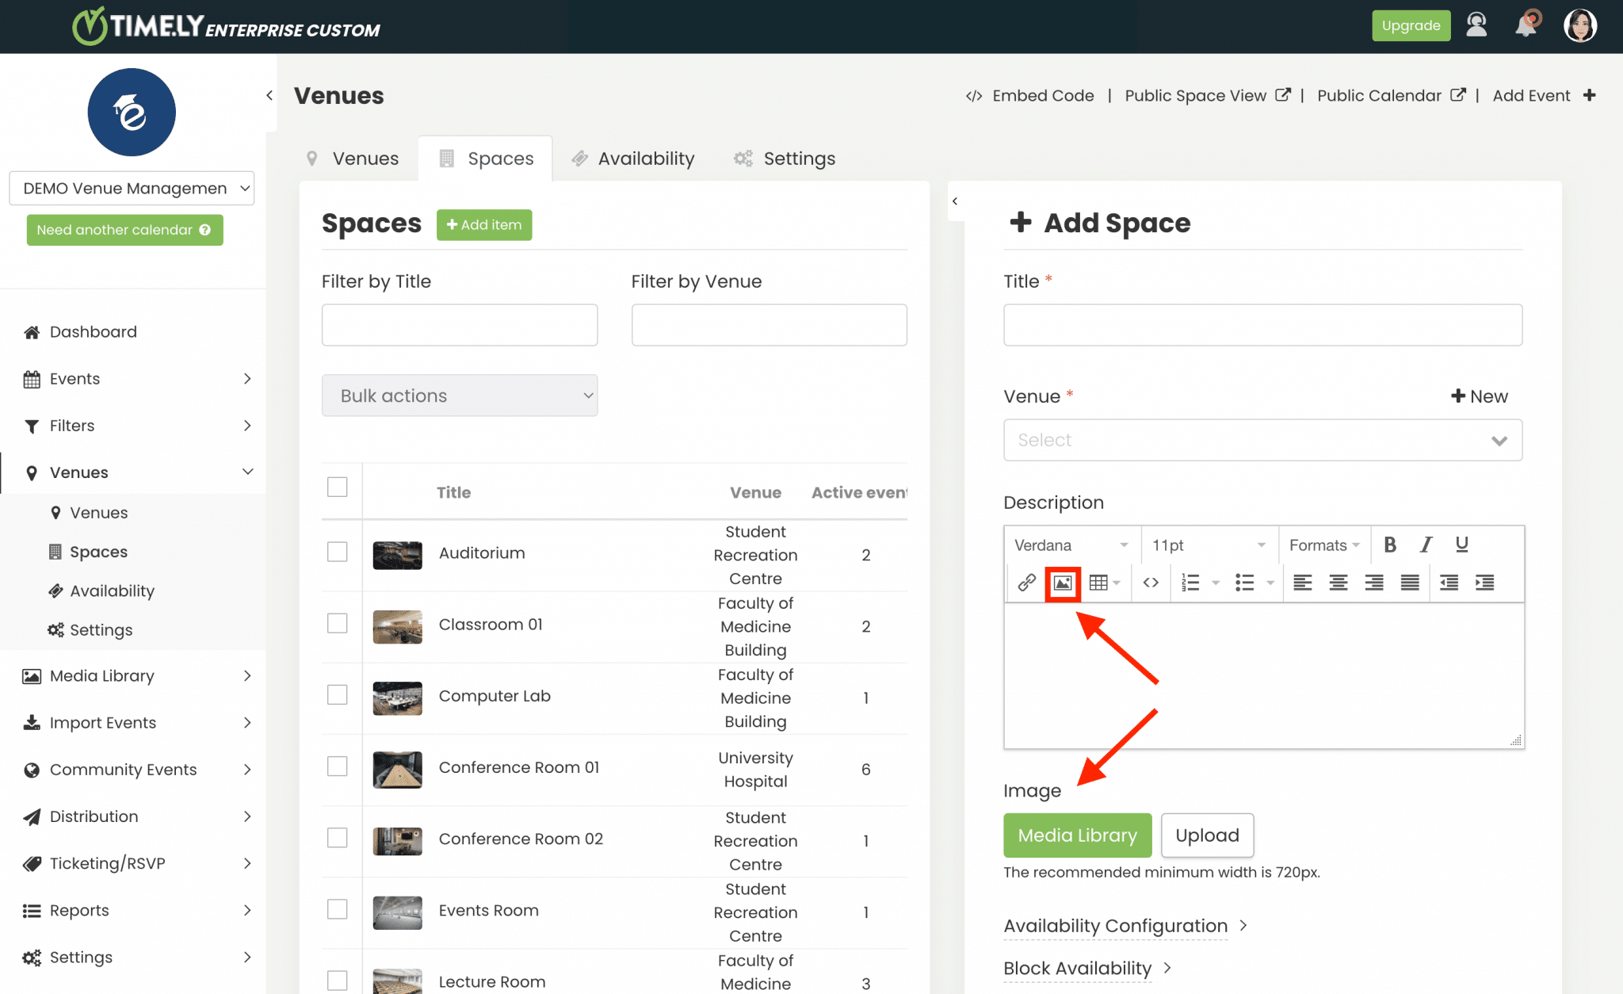Click the Auditorium thumbnail image
The height and width of the screenshot is (994, 1623).
point(397,555)
